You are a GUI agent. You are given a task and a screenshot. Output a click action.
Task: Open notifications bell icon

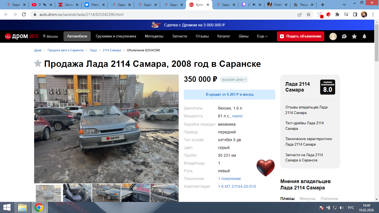click(365, 36)
